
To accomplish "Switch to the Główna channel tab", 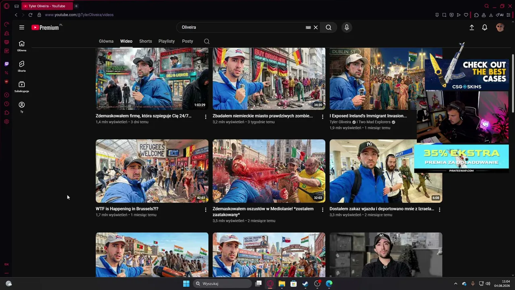I will click(x=106, y=41).
